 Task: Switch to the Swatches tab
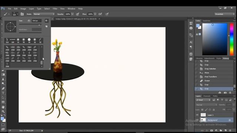tap(206, 21)
